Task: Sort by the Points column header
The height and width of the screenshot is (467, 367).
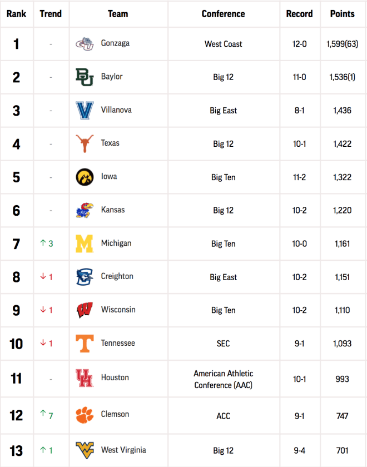Action: 343,14
